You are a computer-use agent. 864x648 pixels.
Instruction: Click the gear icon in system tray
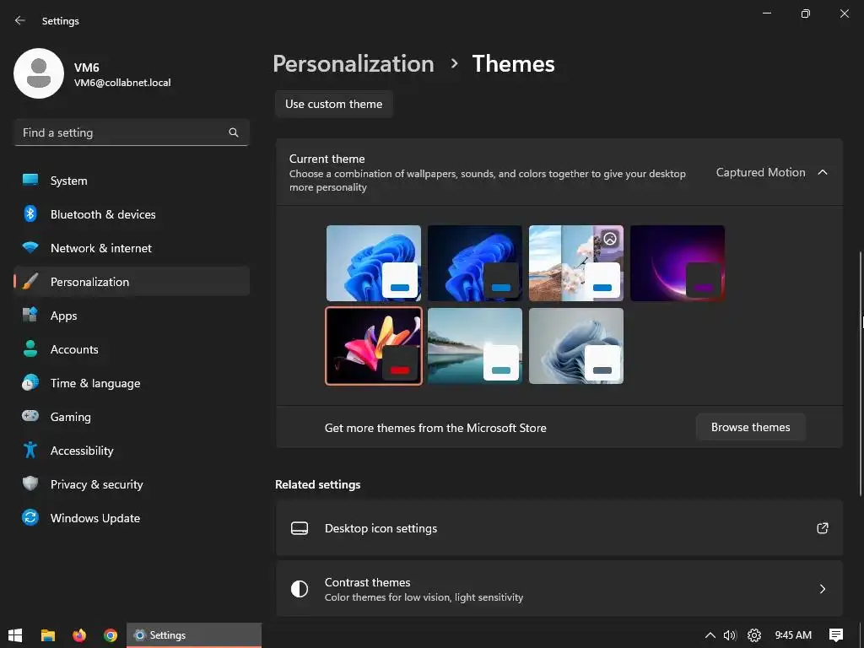(x=753, y=635)
